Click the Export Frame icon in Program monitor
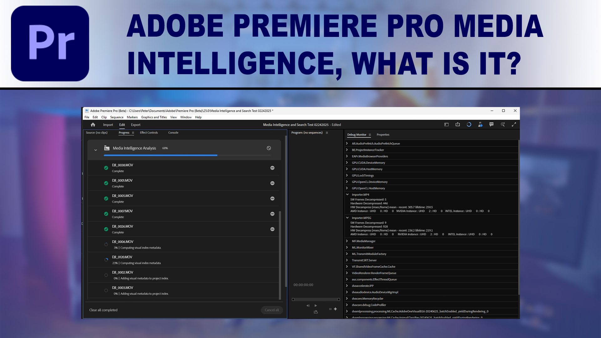 click(316, 312)
